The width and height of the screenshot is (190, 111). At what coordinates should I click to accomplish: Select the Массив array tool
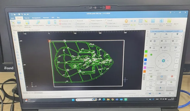pos(141,21)
